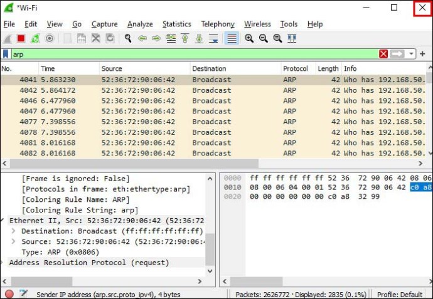Screen dimensions: 433x299
Task: Click the Find packet magnifier icon
Action: pyautogui.click(x=128, y=38)
